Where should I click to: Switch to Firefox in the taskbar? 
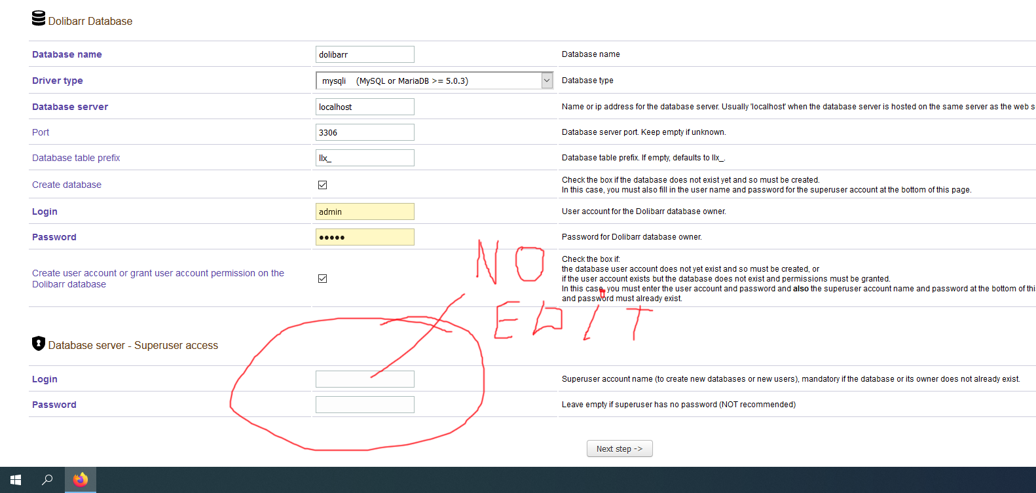pyautogui.click(x=81, y=480)
